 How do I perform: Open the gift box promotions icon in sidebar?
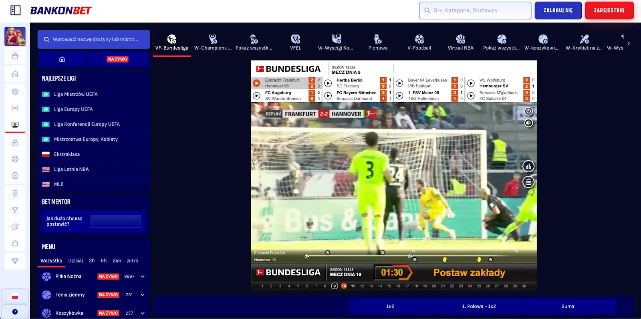click(15, 56)
